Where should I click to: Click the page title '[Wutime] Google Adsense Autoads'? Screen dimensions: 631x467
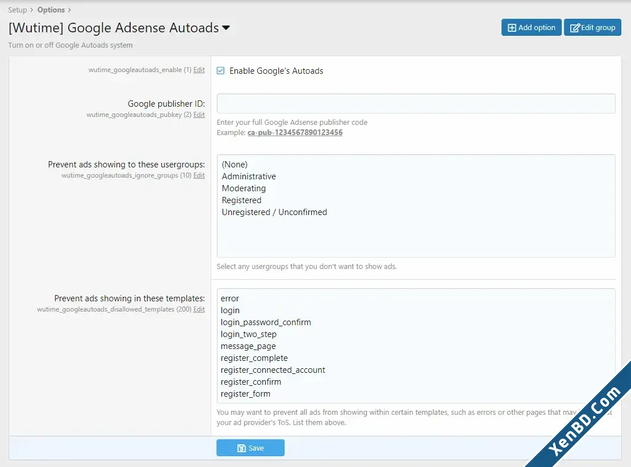[114, 28]
